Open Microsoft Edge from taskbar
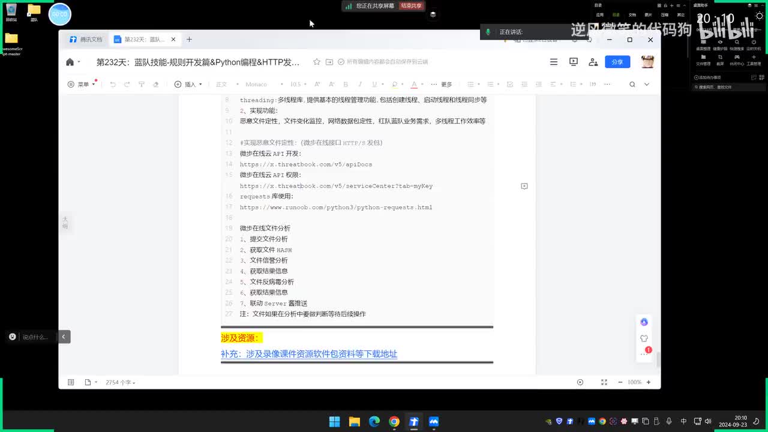This screenshot has width=768, height=432. [374, 422]
